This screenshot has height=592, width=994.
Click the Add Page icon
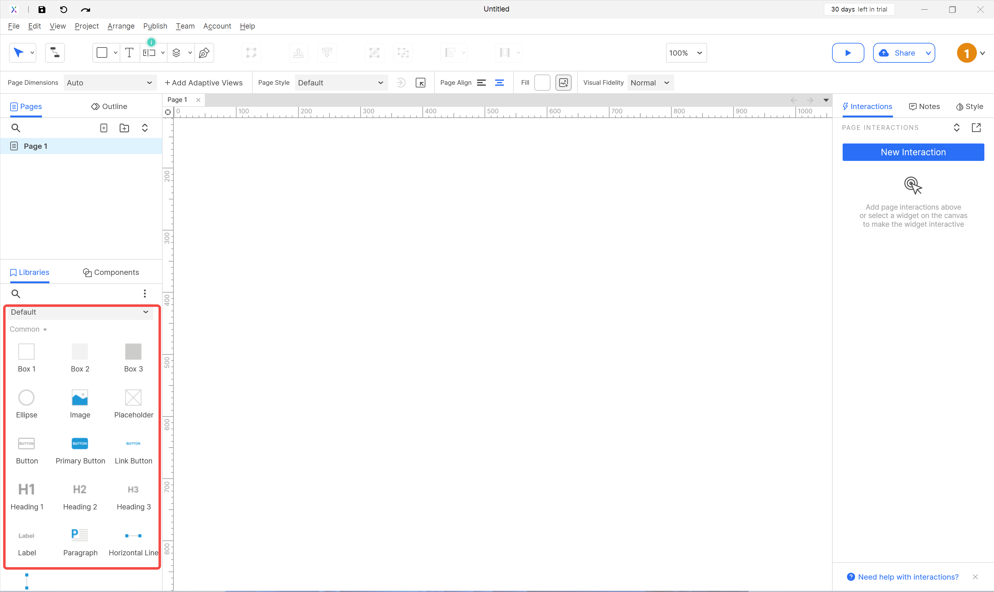tap(104, 128)
